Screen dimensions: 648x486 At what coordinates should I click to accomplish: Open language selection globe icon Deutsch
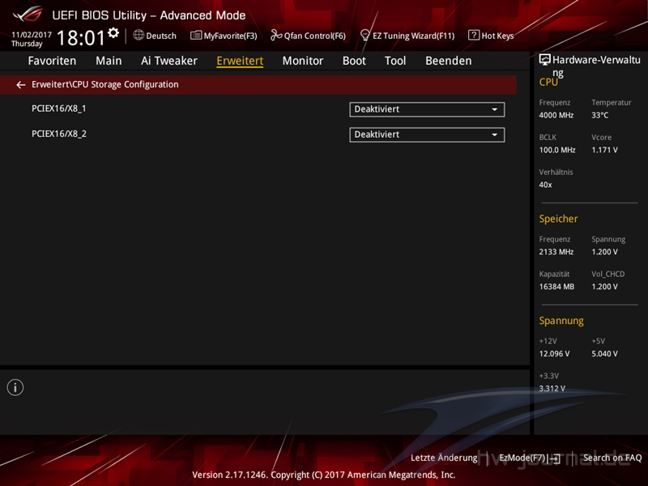pos(155,36)
